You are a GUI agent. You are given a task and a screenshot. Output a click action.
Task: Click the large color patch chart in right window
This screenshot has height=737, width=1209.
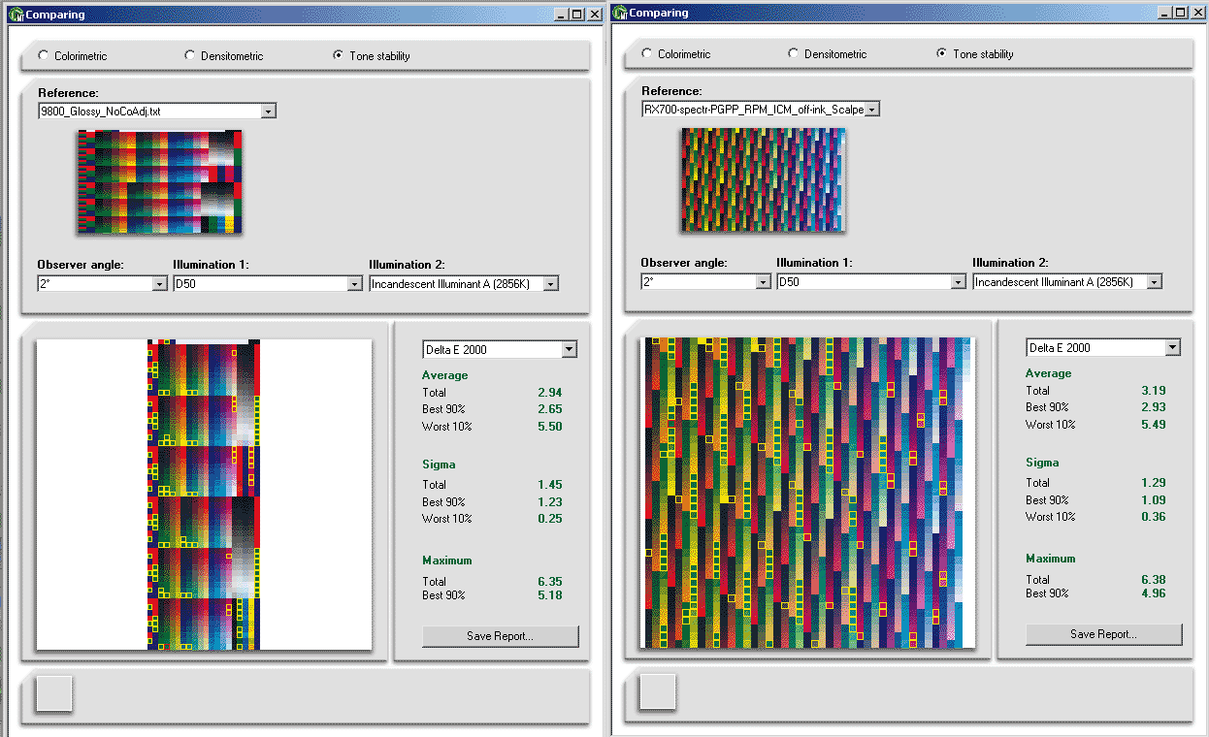click(x=807, y=493)
